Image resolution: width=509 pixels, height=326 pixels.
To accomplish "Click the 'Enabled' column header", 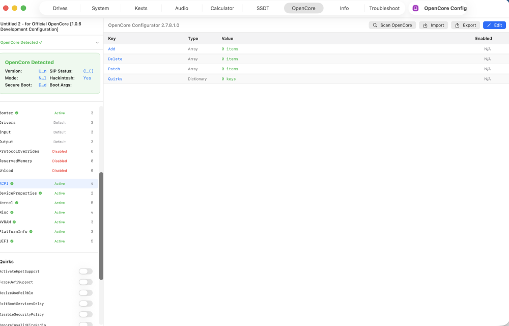I will click(x=484, y=39).
